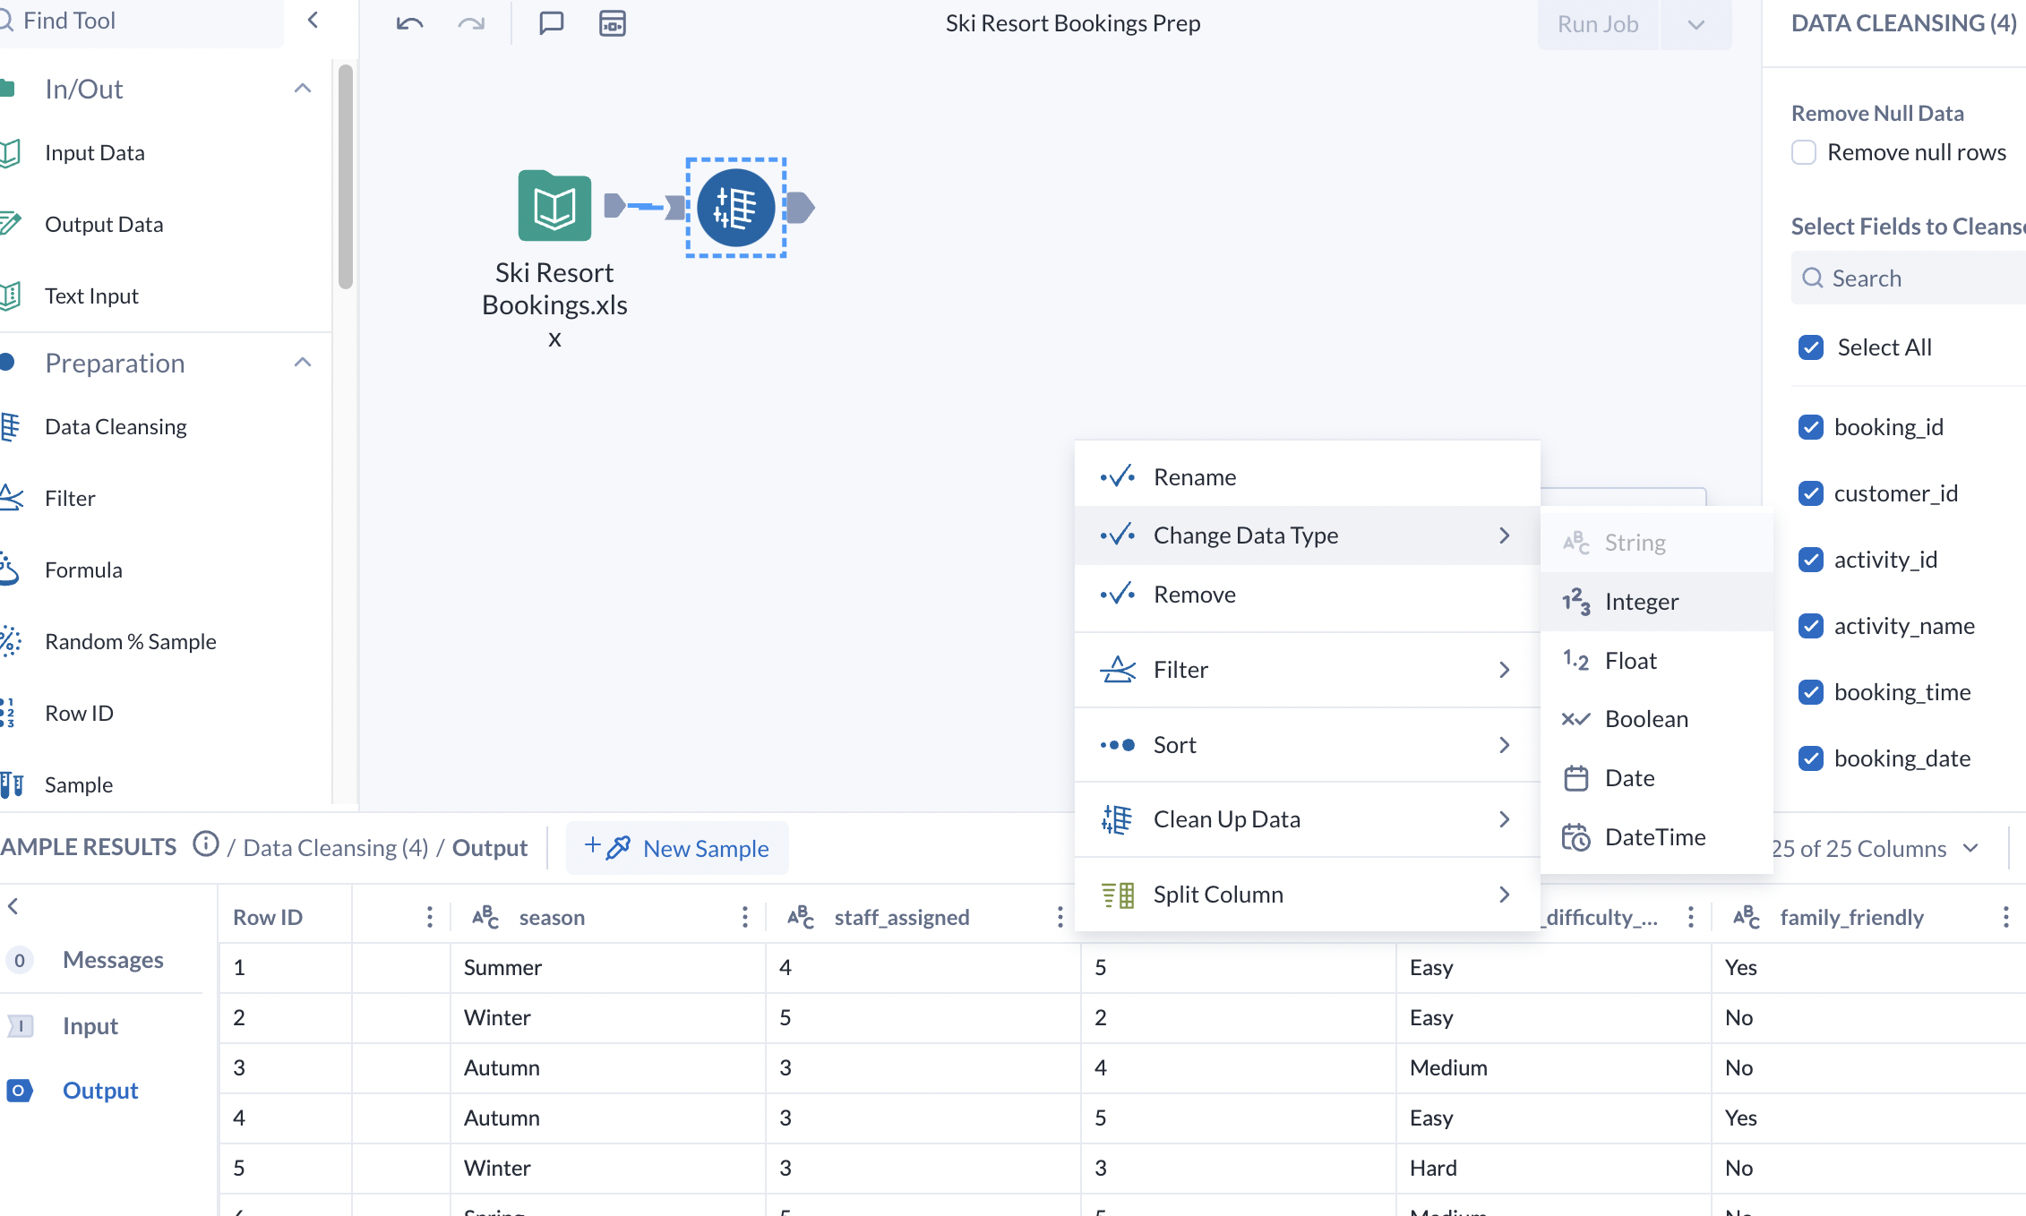Viewport: 2026px width, 1216px height.
Task: Open the comment tool in the toolbar
Action: (x=550, y=23)
